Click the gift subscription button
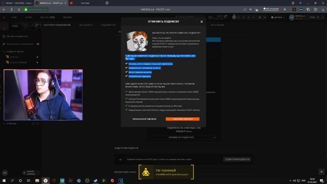This screenshot has height=184, width=327. (x=237, y=159)
